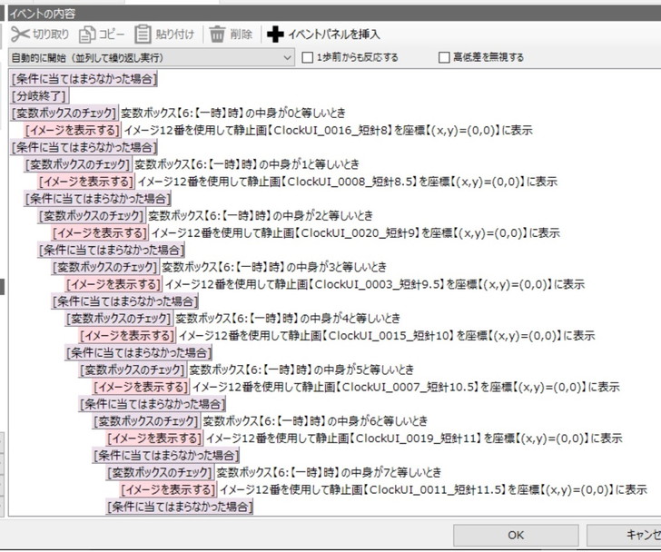
Task: Select the bottommost 条件に当てはまらなかった場合 row
Action: coord(180,507)
